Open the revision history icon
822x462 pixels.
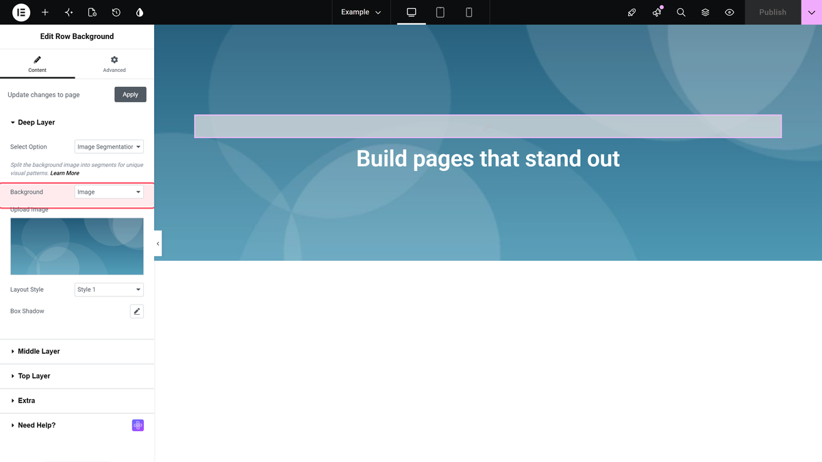pyautogui.click(x=116, y=12)
